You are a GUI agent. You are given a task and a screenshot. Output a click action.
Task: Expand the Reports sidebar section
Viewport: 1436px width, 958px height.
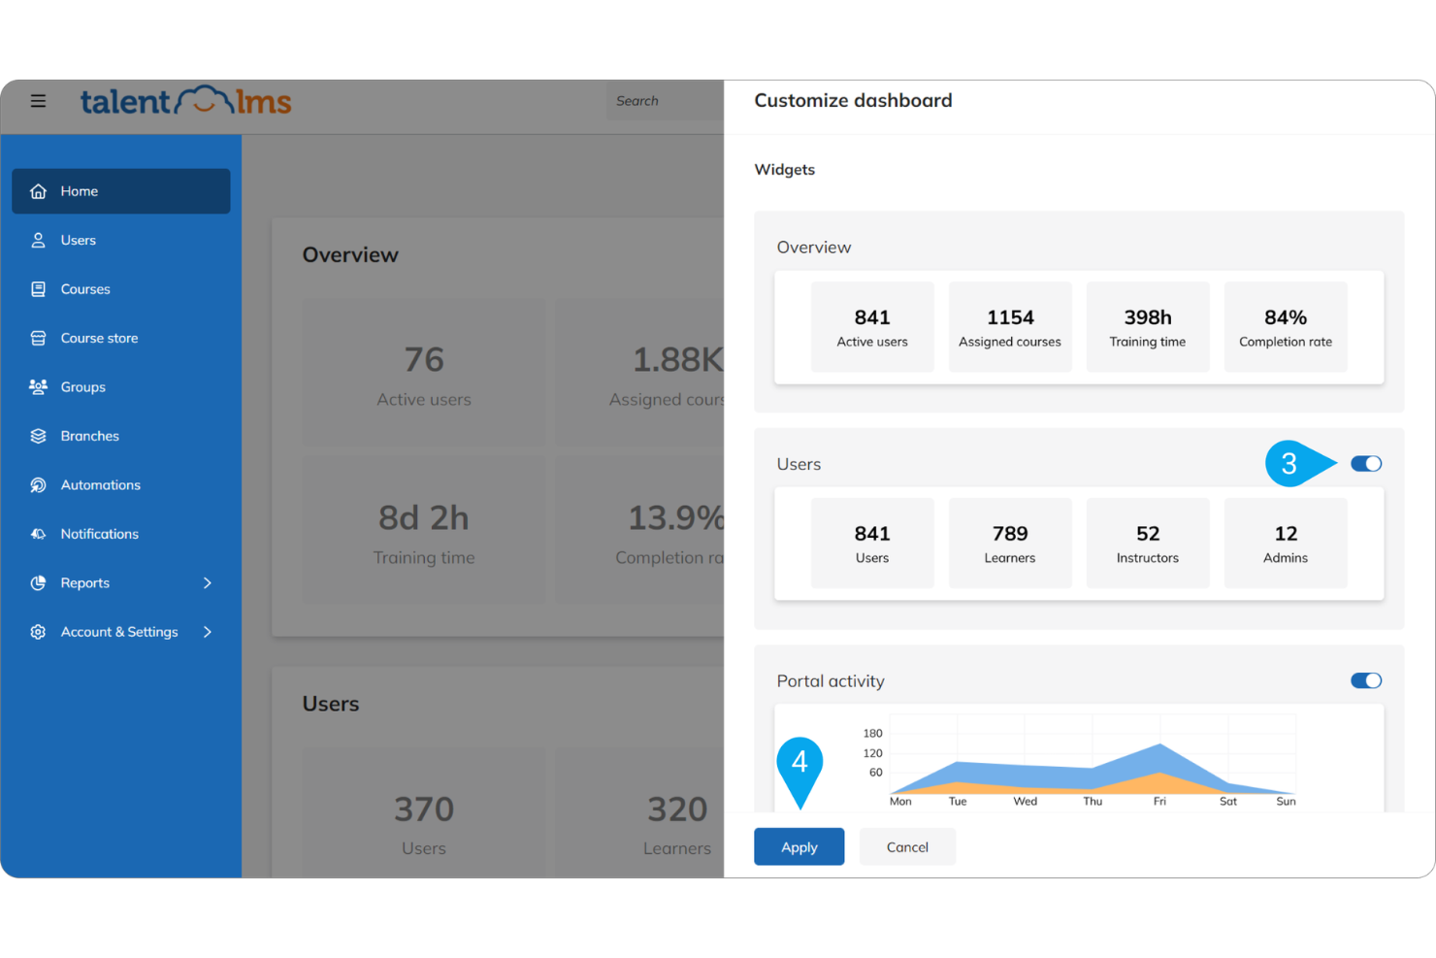(207, 582)
